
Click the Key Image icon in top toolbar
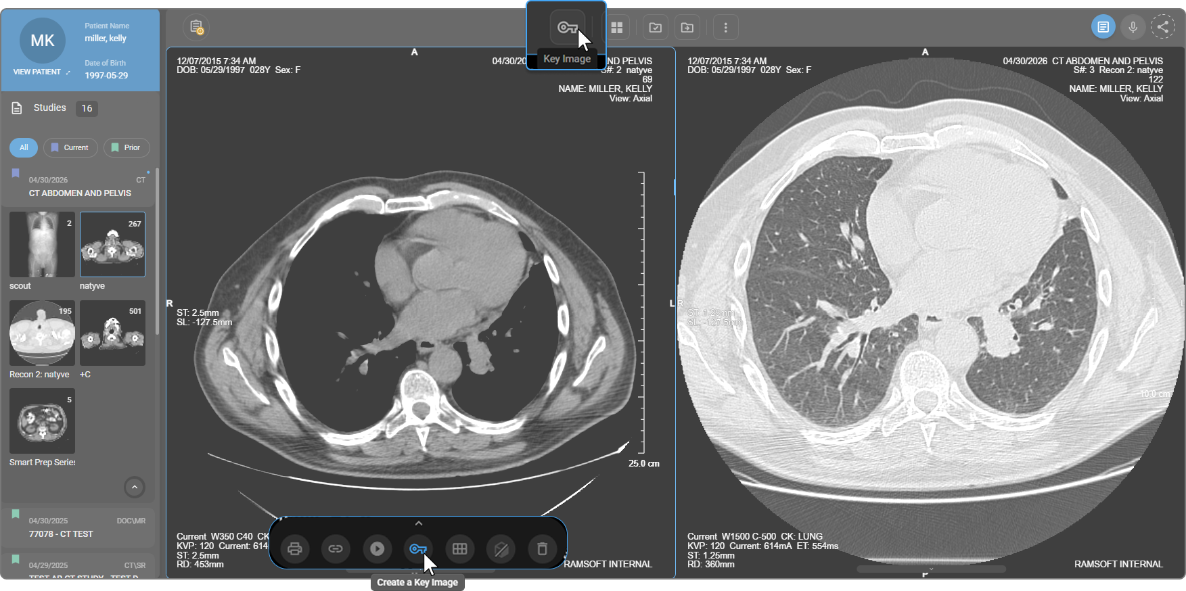[567, 27]
